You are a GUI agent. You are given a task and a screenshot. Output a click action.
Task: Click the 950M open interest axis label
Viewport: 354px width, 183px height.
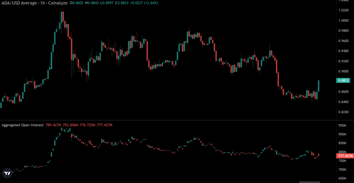tap(342, 125)
